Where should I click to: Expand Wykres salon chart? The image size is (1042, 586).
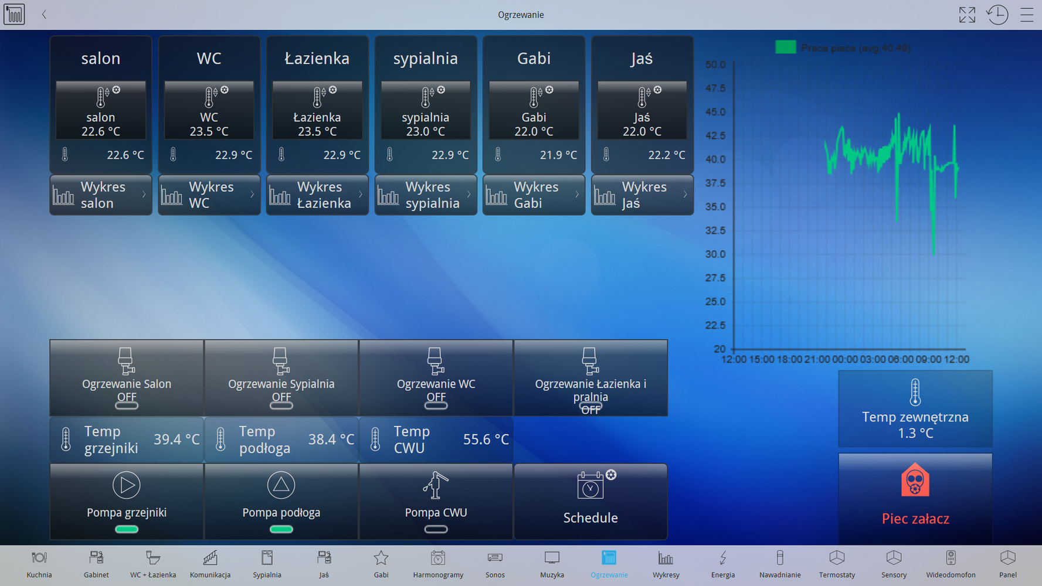[x=101, y=195]
